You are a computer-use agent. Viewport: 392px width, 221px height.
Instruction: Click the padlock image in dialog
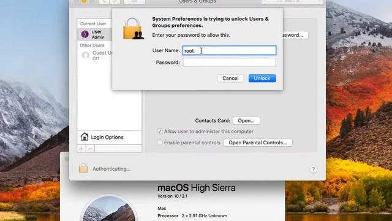click(x=134, y=28)
